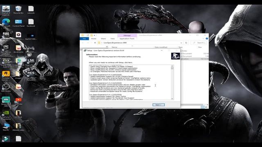Open the Quick Access Toolbar customize dropdown
Viewport: 262px width, 147px height.
tap(95, 36)
